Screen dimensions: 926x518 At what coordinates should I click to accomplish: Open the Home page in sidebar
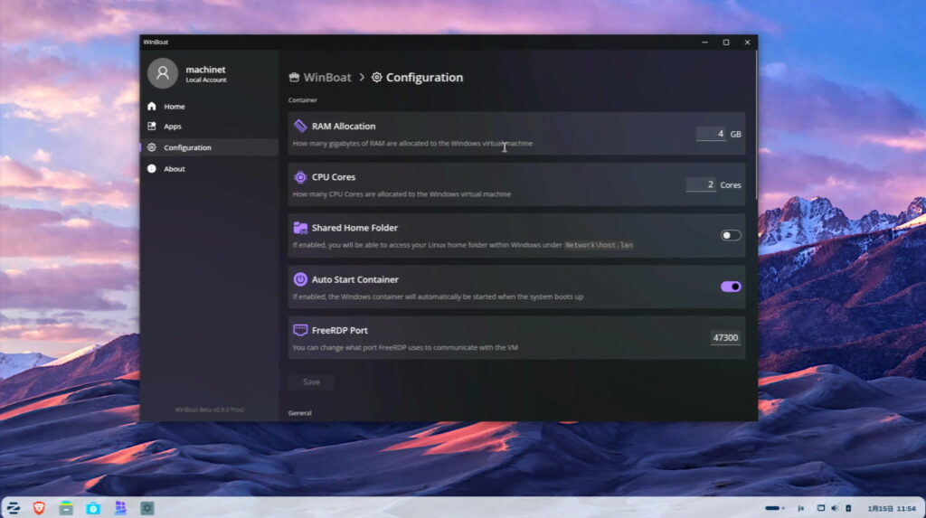pos(174,107)
